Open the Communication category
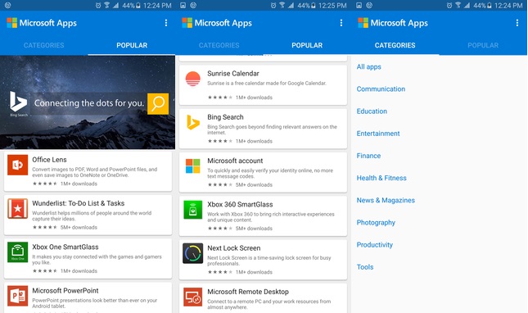This screenshot has height=313, width=528. [x=381, y=89]
